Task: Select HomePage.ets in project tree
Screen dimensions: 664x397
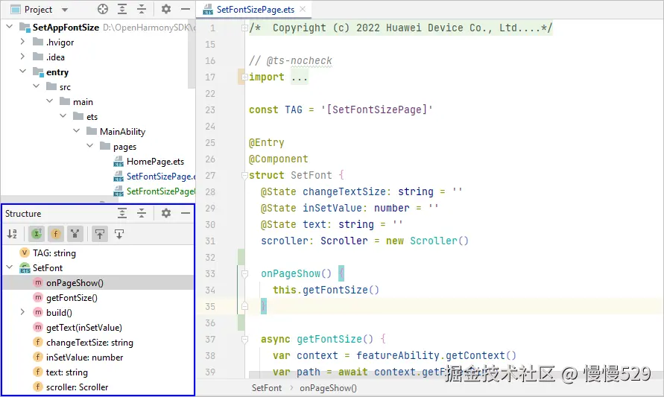Action: point(155,161)
